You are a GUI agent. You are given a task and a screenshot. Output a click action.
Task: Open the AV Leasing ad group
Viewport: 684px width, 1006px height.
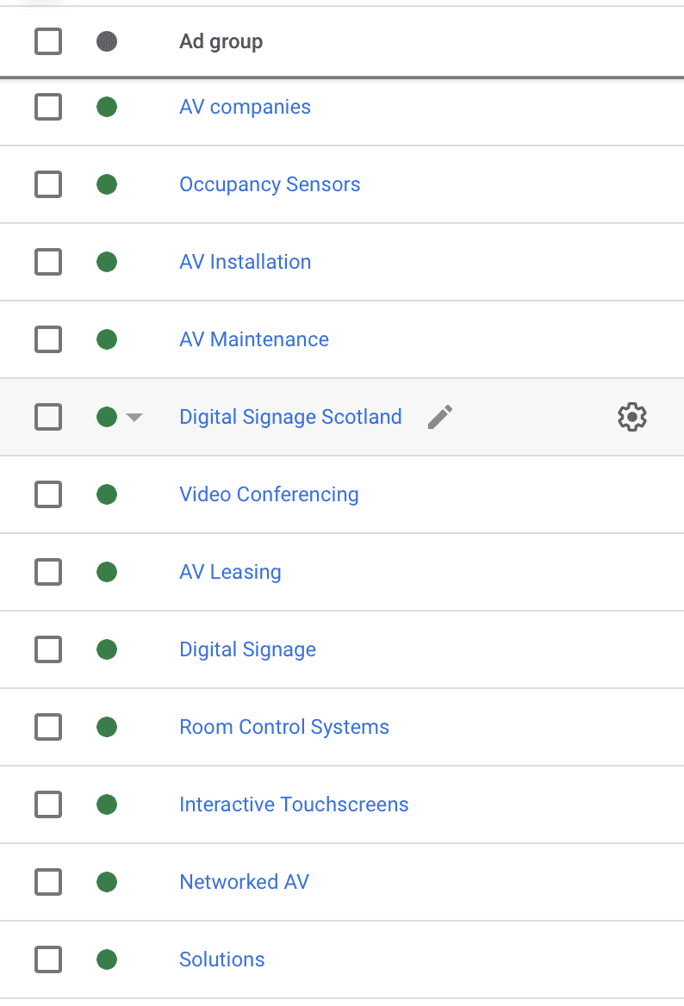tap(230, 572)
